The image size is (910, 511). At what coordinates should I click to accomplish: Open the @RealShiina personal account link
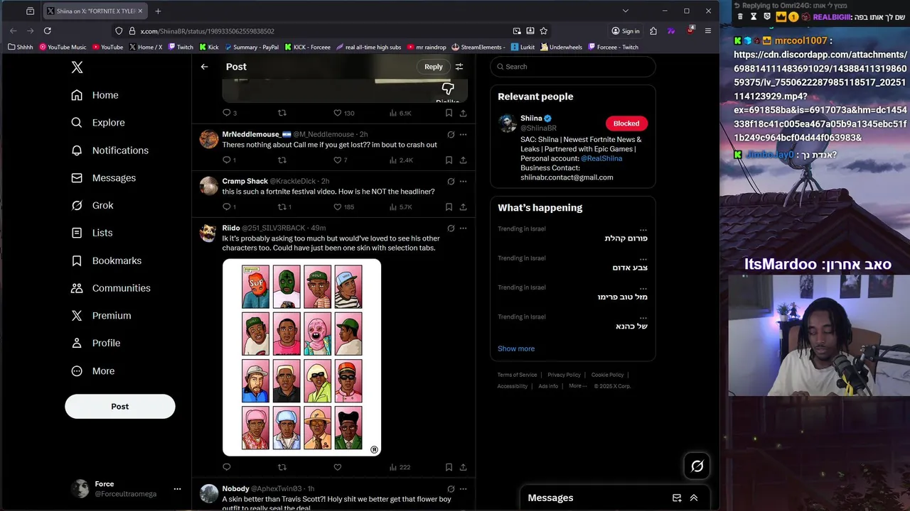point(601,158)
